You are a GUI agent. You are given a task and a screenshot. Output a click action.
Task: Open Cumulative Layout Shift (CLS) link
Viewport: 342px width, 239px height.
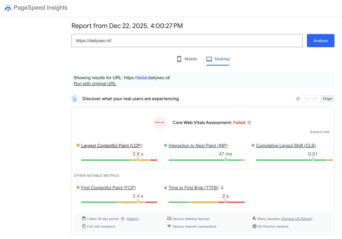pyautogui.click(x=286, y=146)
